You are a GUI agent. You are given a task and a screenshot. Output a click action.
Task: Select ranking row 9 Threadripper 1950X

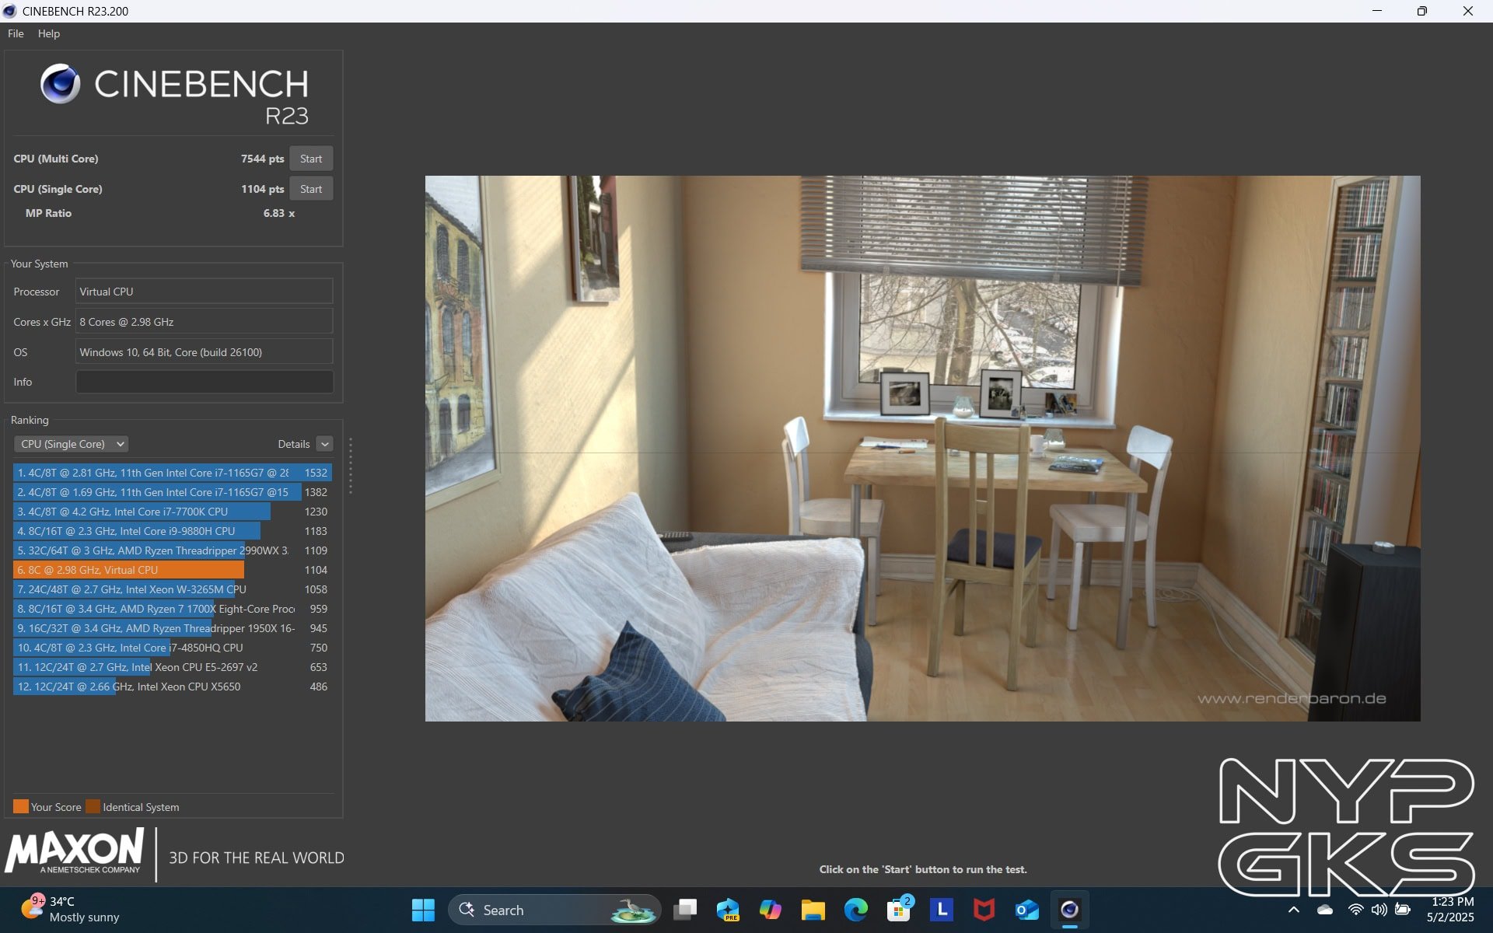pos(173,628)
